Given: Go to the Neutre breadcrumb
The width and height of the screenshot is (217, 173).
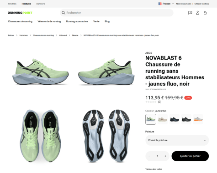Looking at the screenshot, I should 75,35.
